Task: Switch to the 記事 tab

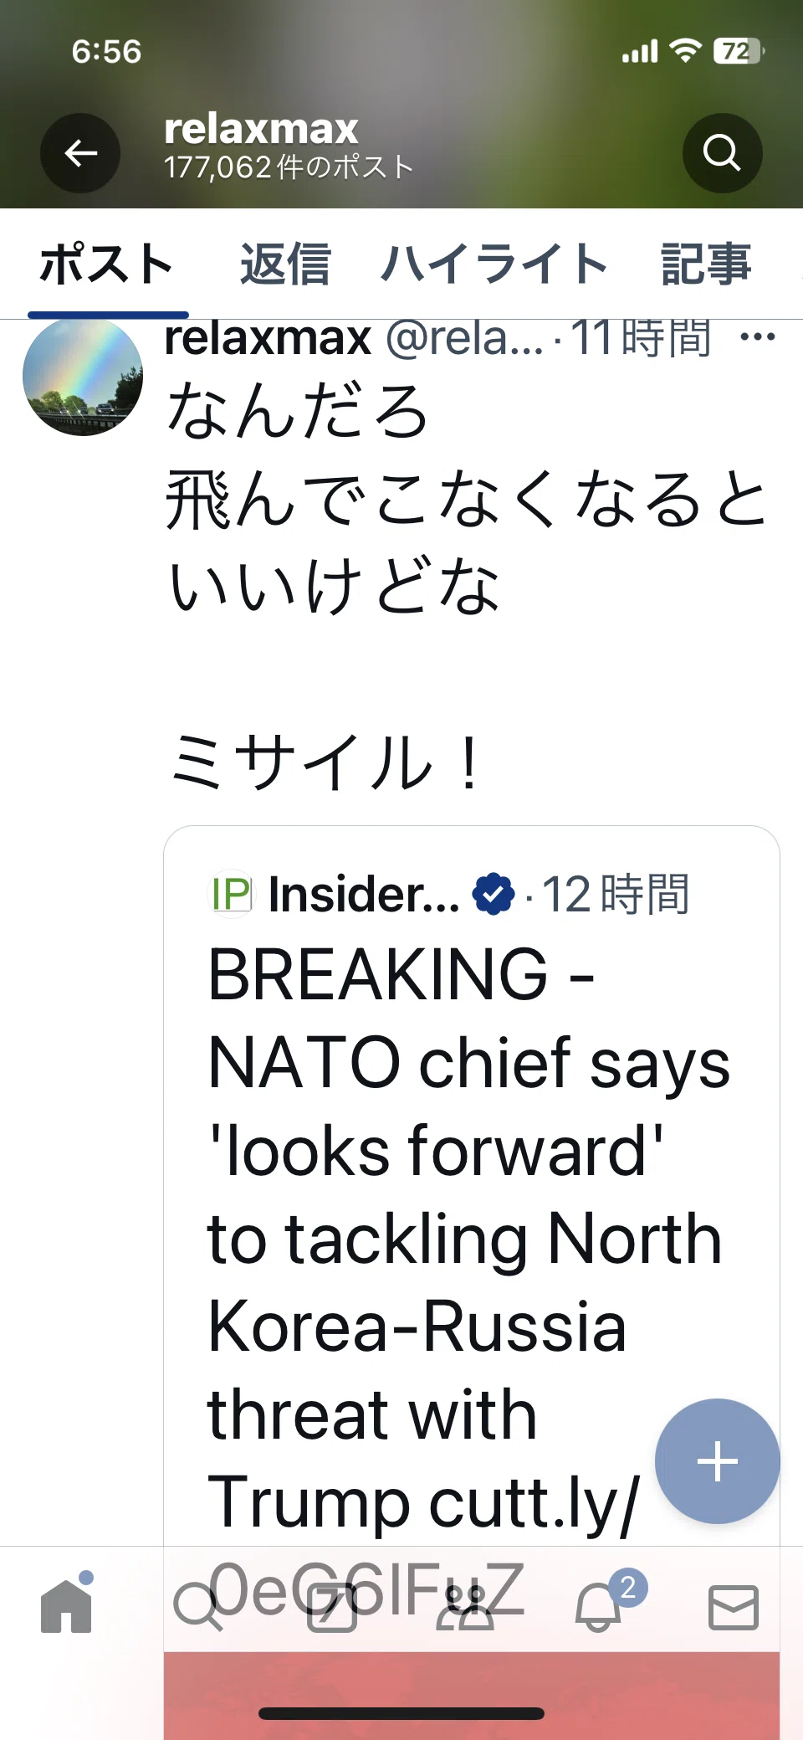Action: [x=706, y=264]
